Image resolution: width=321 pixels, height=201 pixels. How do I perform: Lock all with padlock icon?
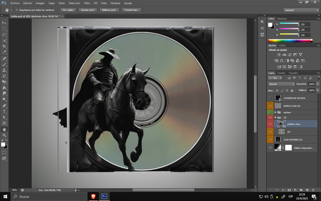pyautogui.click(x=292, y=90)
